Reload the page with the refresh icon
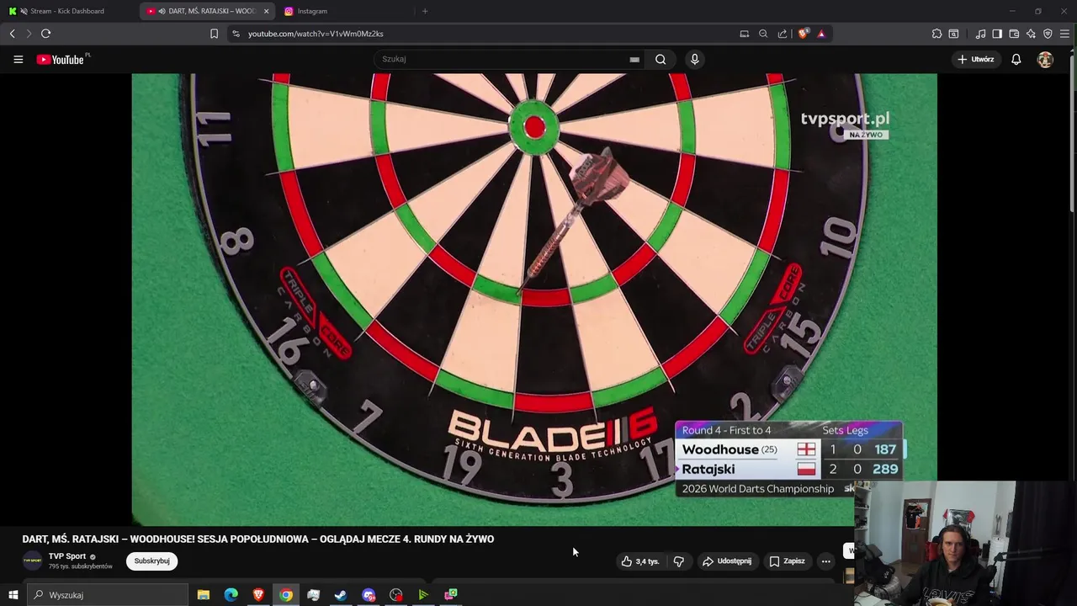The image size is (1077, 606). click(x=45, y=34)
